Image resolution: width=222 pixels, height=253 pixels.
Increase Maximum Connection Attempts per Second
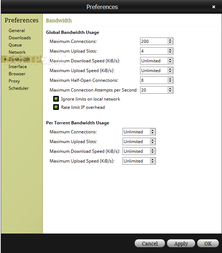[170, 88]
